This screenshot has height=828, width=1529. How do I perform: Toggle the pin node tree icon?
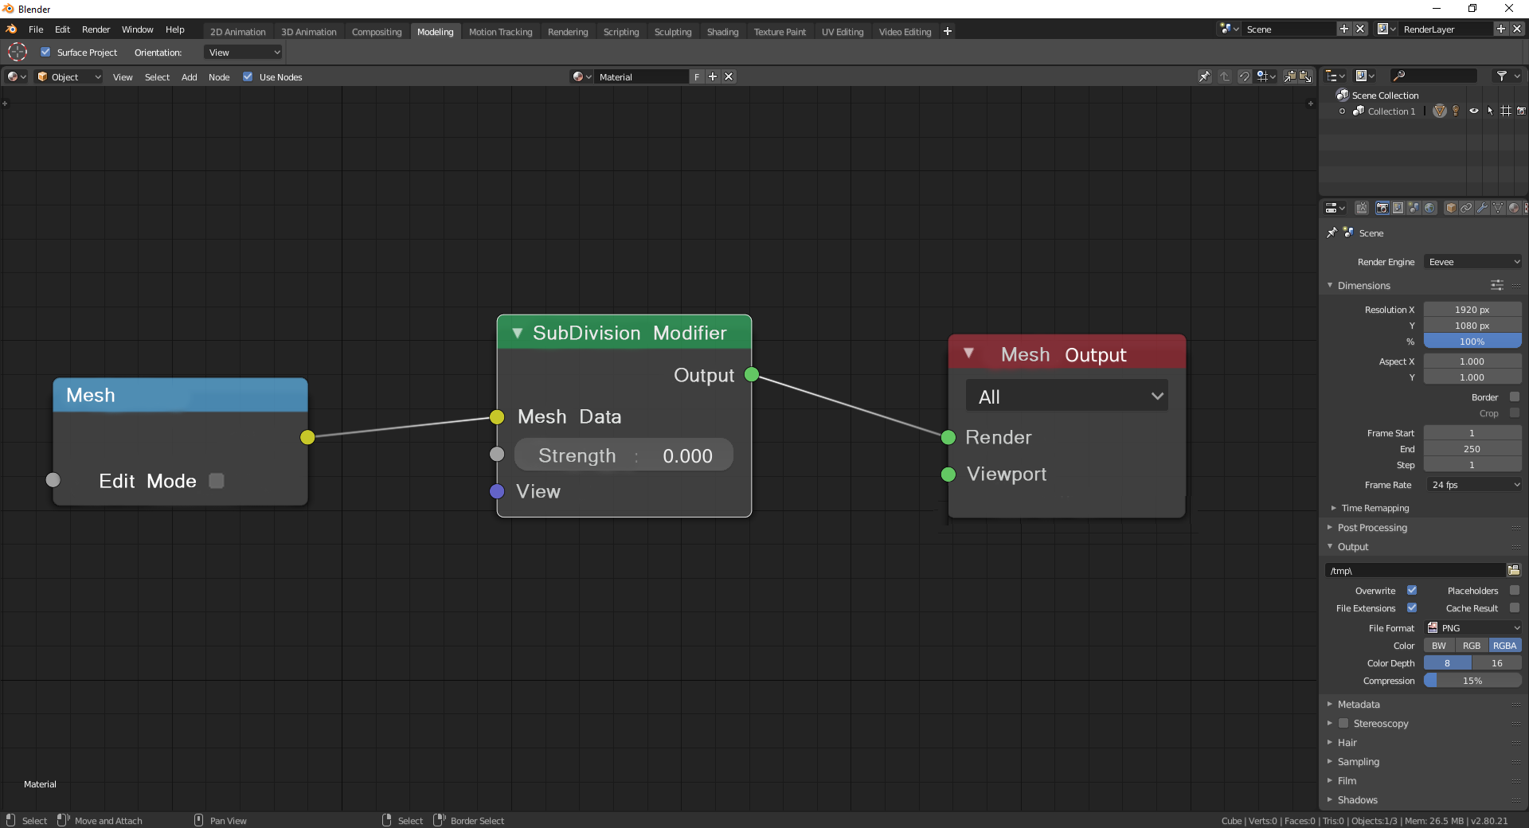click(x=1205, y=76)
